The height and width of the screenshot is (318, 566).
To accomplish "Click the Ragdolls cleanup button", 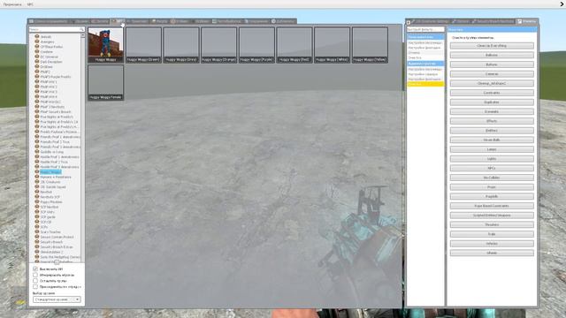I will coord(492,196).
